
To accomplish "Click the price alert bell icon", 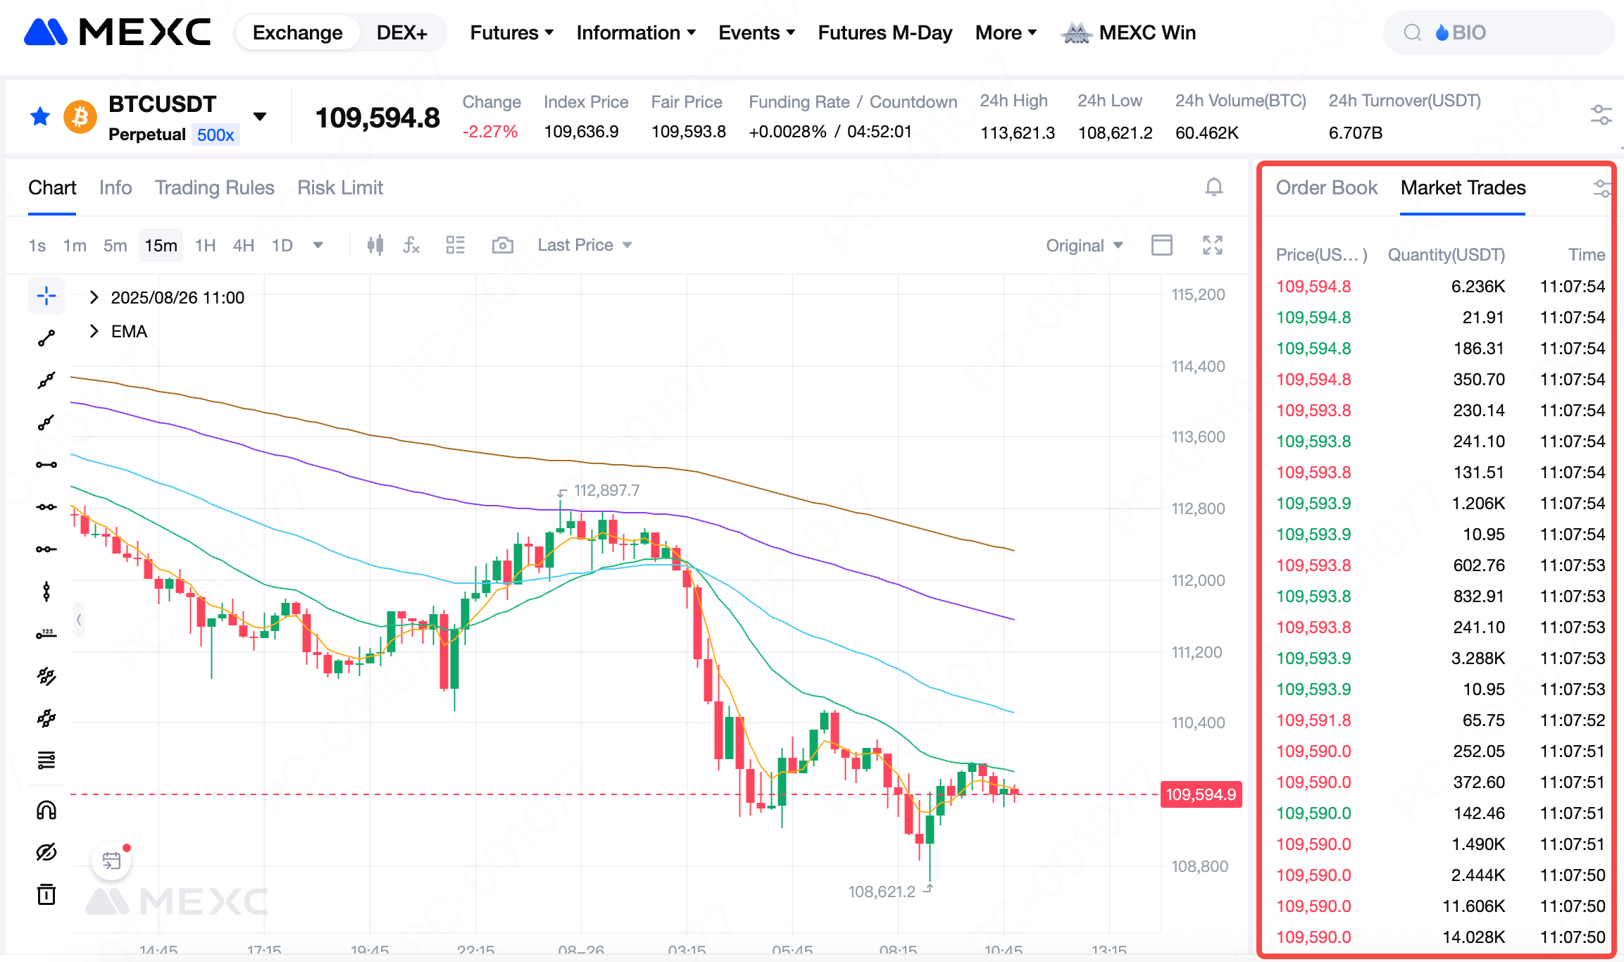I will (1213, 187).
